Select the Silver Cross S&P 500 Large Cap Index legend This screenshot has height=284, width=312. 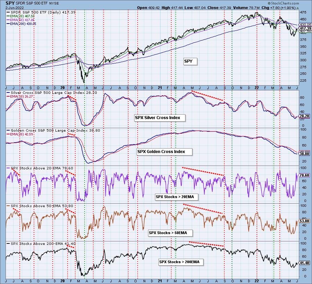[x=52, y=92]
